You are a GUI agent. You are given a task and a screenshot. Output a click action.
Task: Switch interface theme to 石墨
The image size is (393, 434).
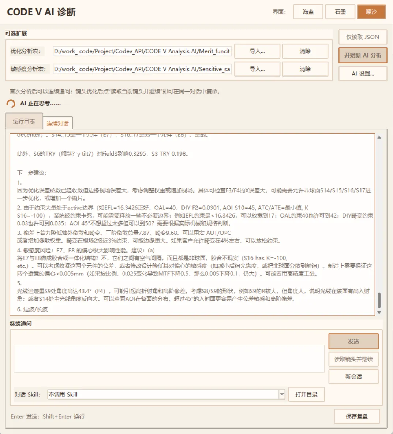tap(340, 12)
